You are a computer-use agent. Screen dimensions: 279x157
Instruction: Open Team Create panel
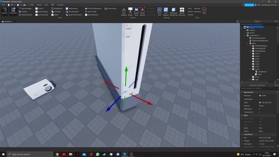click(91, 12)
